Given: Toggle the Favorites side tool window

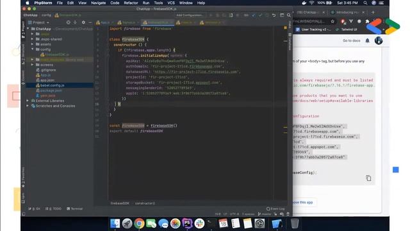Looking at the screenshot, I should (23, 177).
